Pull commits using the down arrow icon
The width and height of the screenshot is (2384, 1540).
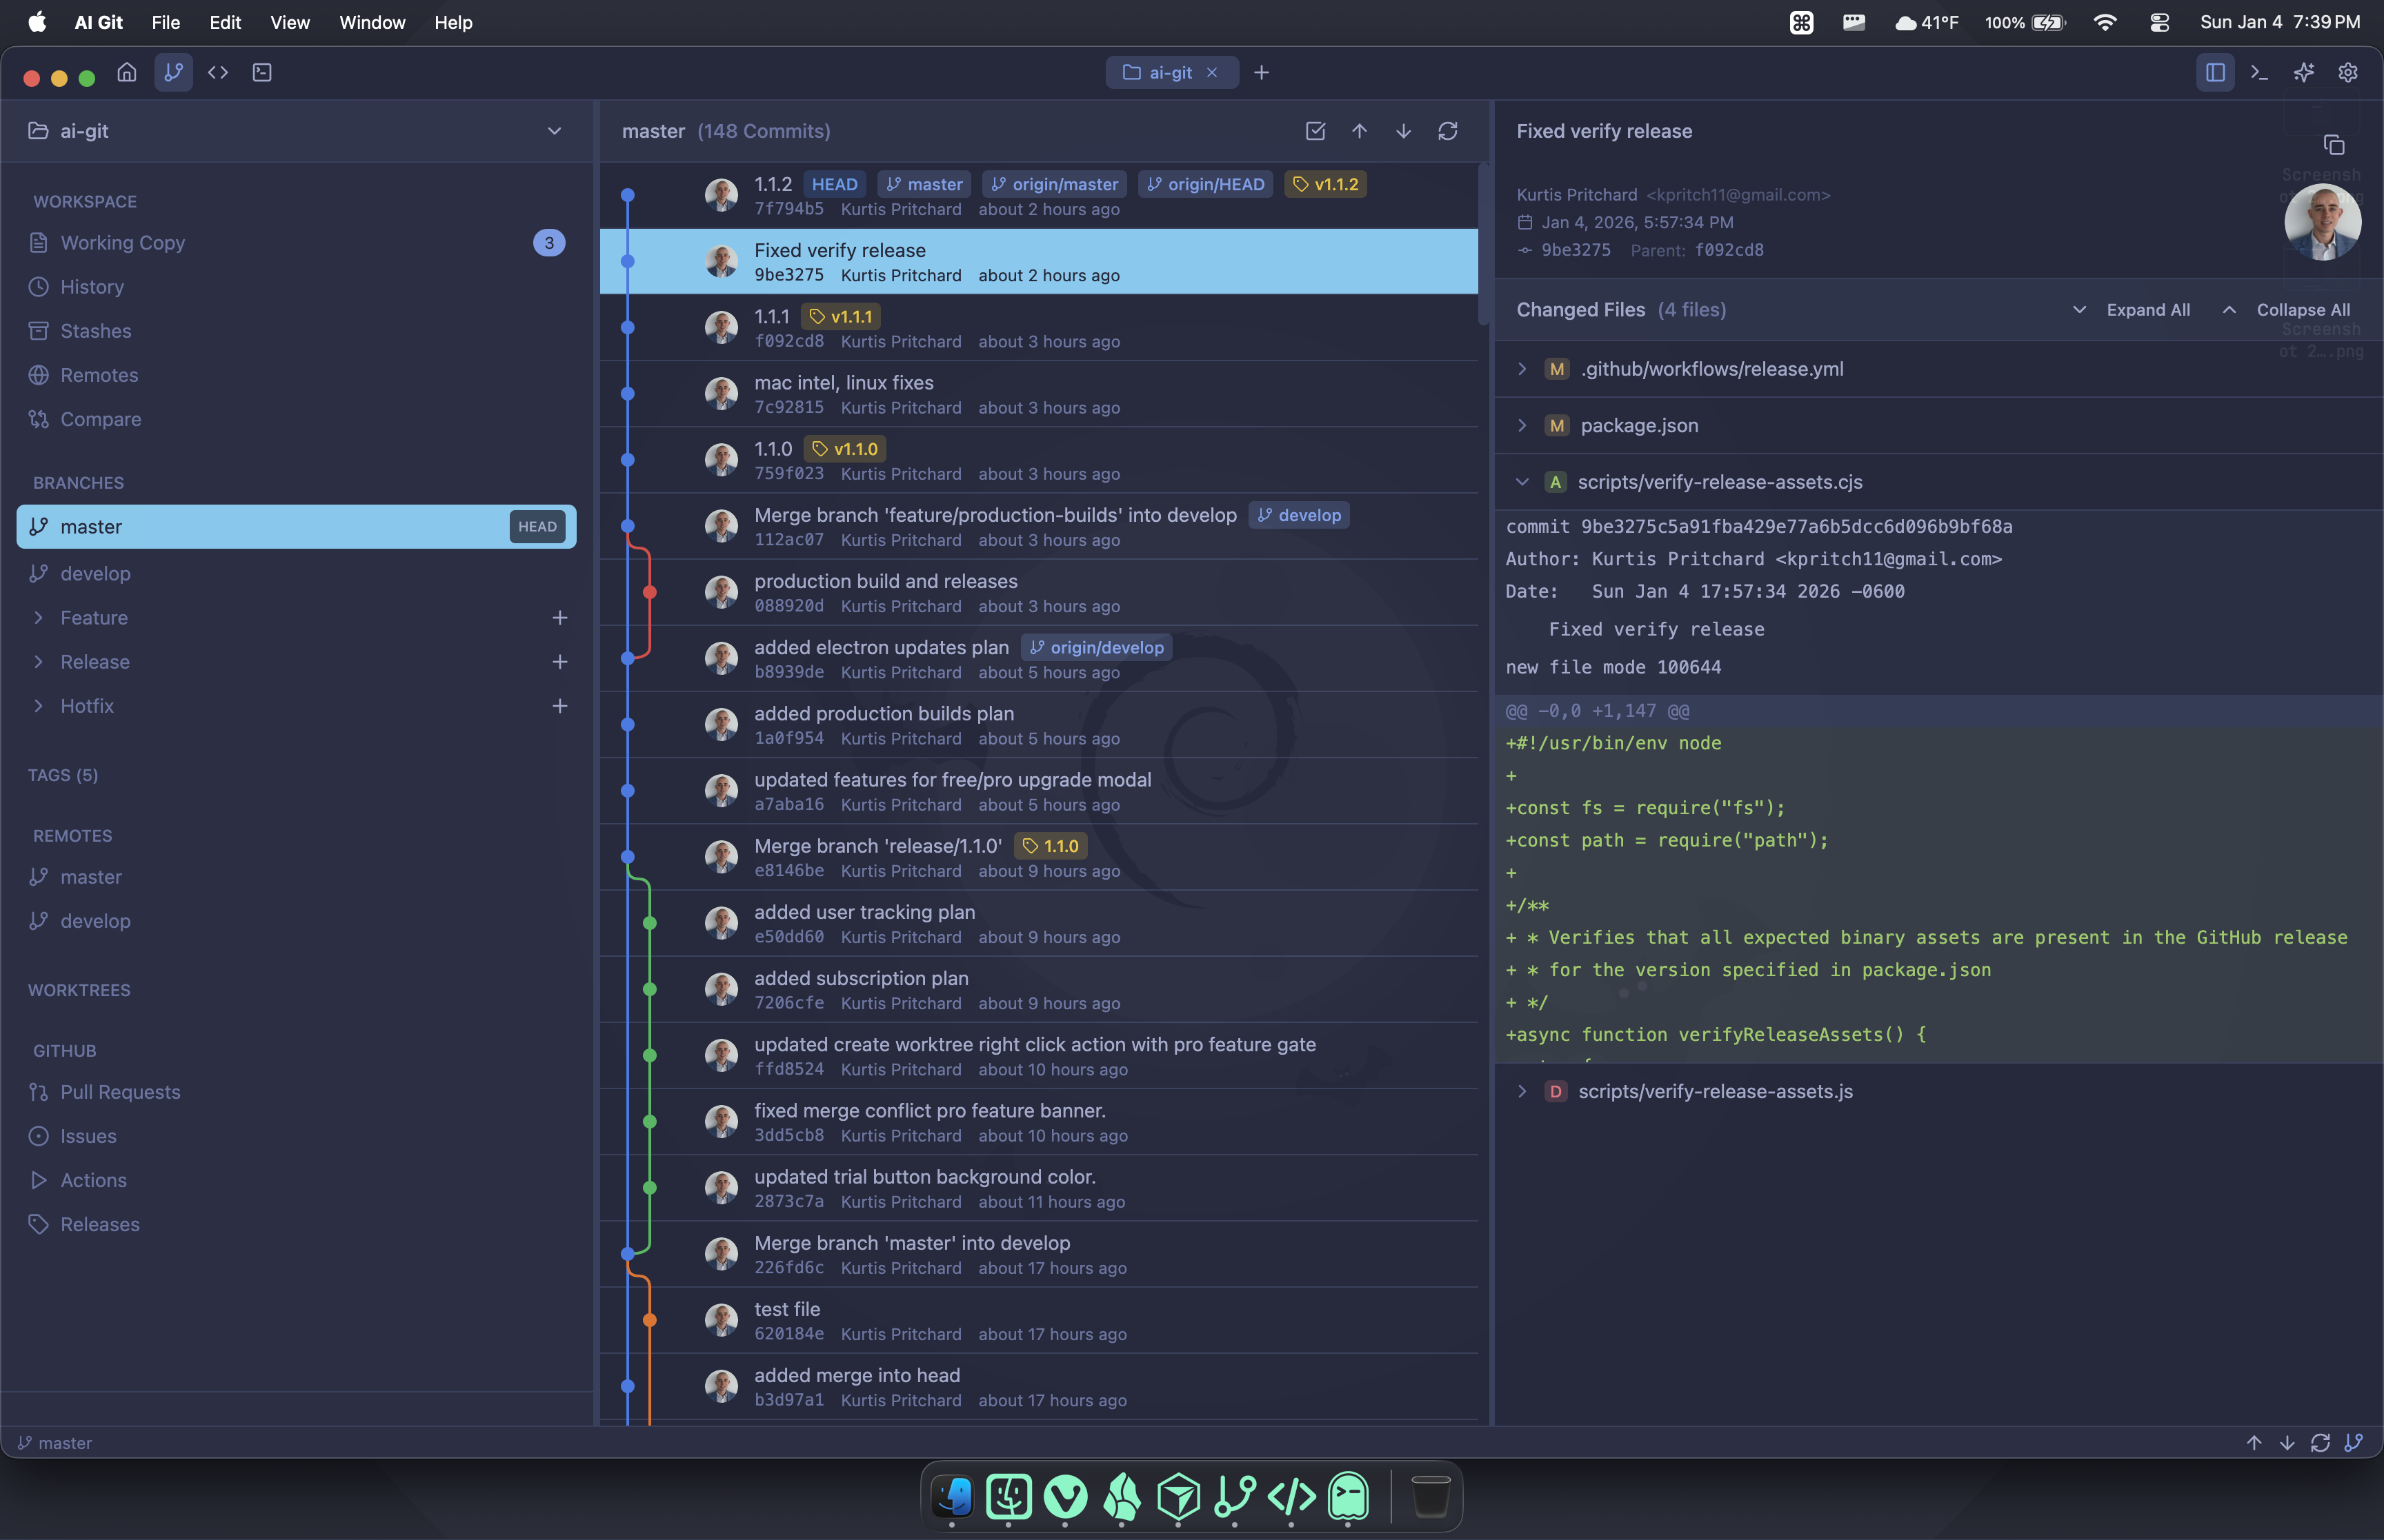[x=1402, y=131]
